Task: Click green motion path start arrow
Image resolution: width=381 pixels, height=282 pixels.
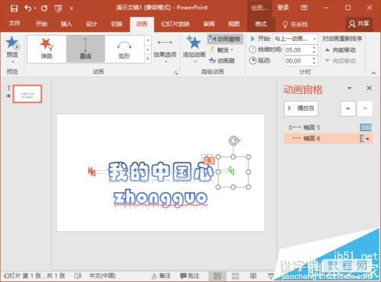Action: [231, 171]
